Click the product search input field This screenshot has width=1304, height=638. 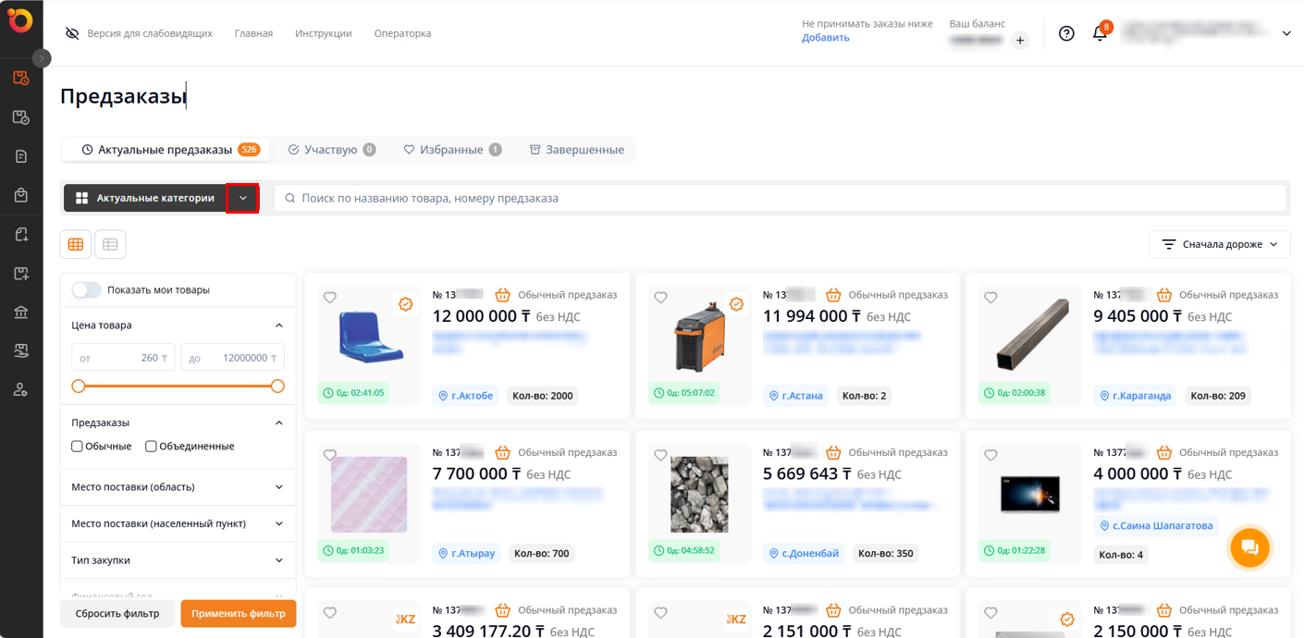click(x=781, y=198)
